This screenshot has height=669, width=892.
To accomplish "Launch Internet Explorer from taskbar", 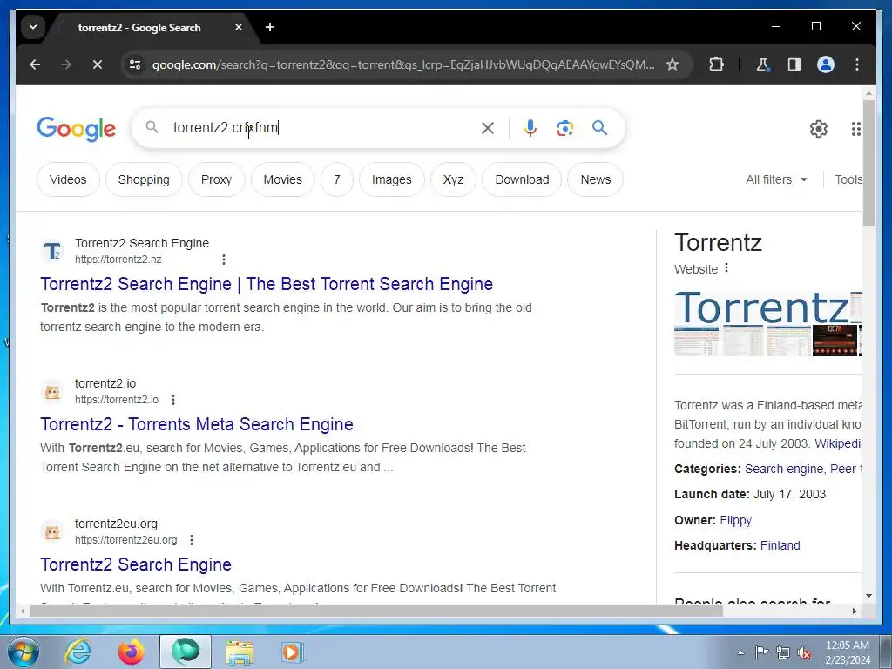I will (x=78, y=652).
